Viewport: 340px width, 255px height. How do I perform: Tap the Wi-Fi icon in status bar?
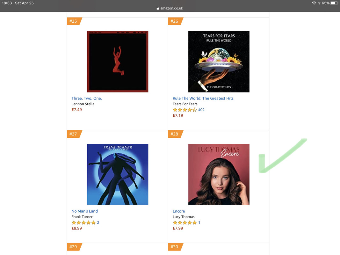[314, 3]
